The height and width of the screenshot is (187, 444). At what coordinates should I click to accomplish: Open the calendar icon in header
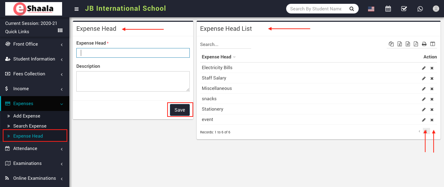(388, 9)
